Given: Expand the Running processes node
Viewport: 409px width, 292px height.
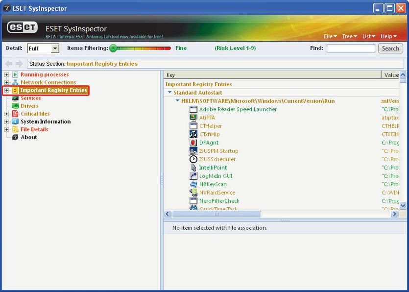Looking at the screenshot, I should click(x=6, y=74).
